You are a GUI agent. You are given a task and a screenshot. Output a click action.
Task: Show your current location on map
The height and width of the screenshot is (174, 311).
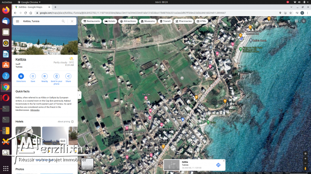305,153
